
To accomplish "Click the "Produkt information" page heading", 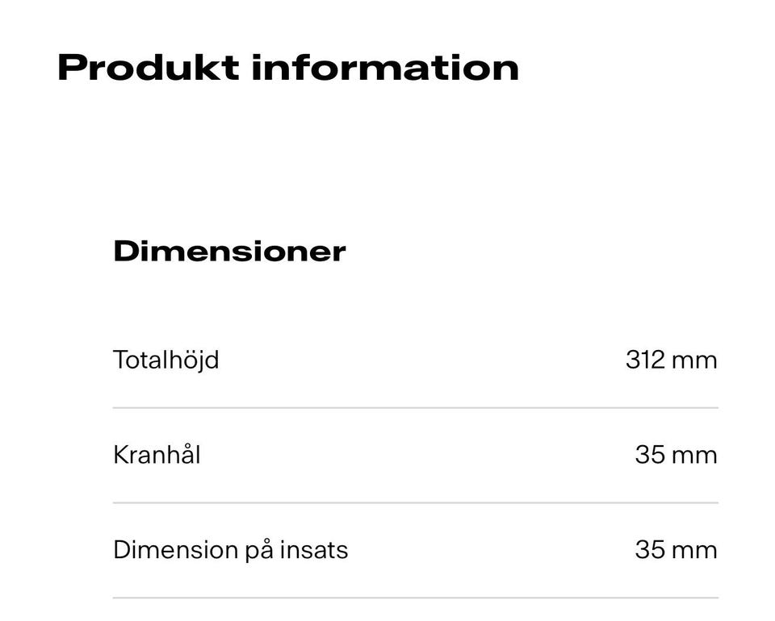I will [x=288, y=68].
